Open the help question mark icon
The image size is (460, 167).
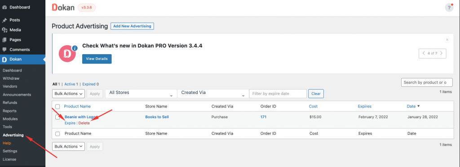point(449,8)
